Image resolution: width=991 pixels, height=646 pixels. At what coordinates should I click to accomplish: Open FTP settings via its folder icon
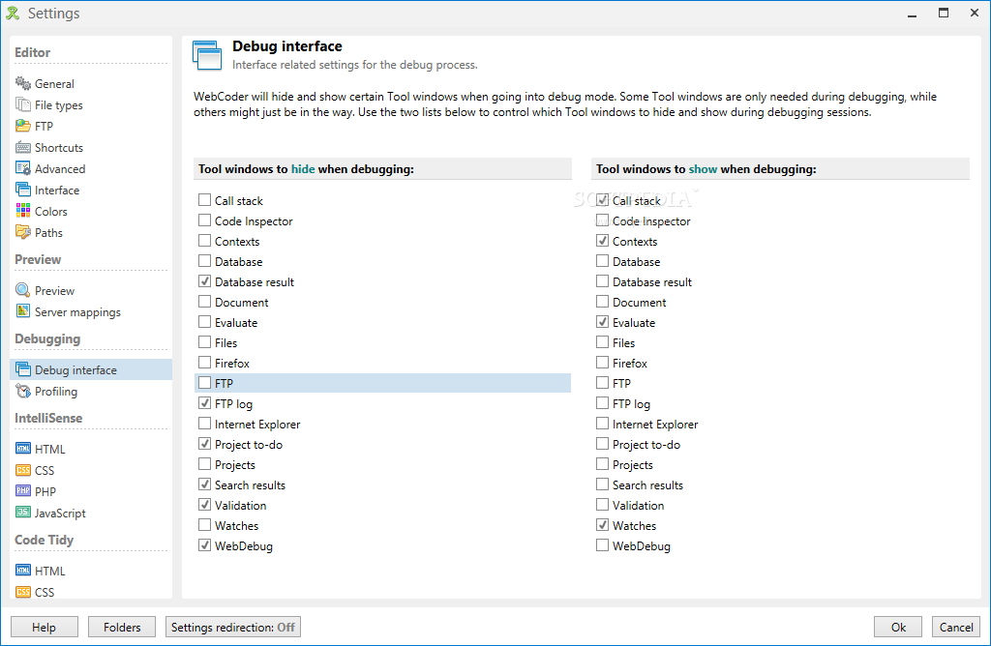(23, 127)
